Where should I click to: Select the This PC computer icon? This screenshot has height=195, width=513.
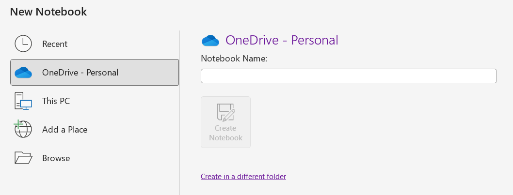pos(23,101)
